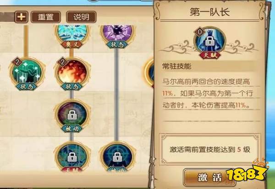Select the green healing 状态 skill icon
This screenshot has width=275, height=189.
(x=27, y=72)
